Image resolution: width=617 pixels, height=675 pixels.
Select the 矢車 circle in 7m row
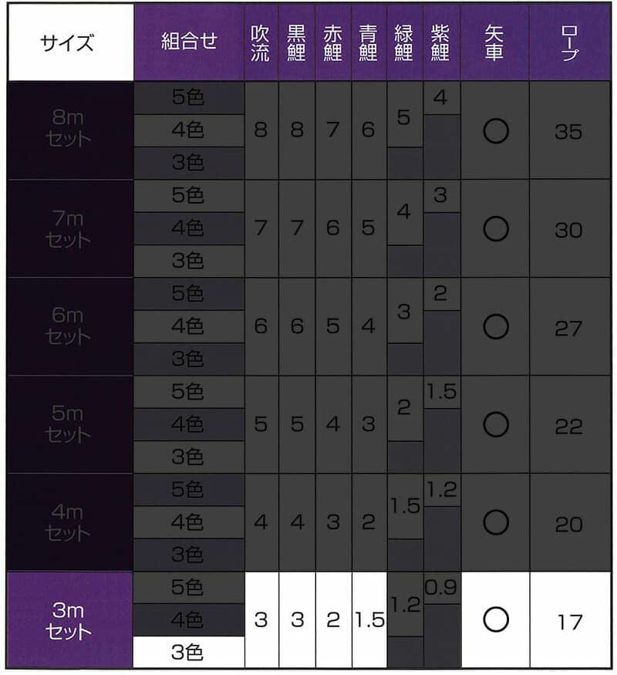click(x=495, y=229)
